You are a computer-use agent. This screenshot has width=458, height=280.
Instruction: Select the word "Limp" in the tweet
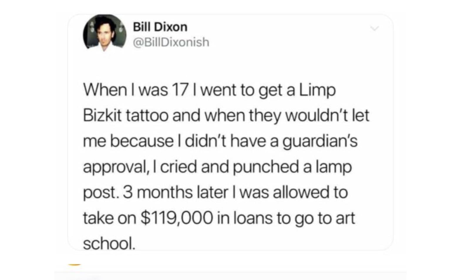(x=317, y=90)
